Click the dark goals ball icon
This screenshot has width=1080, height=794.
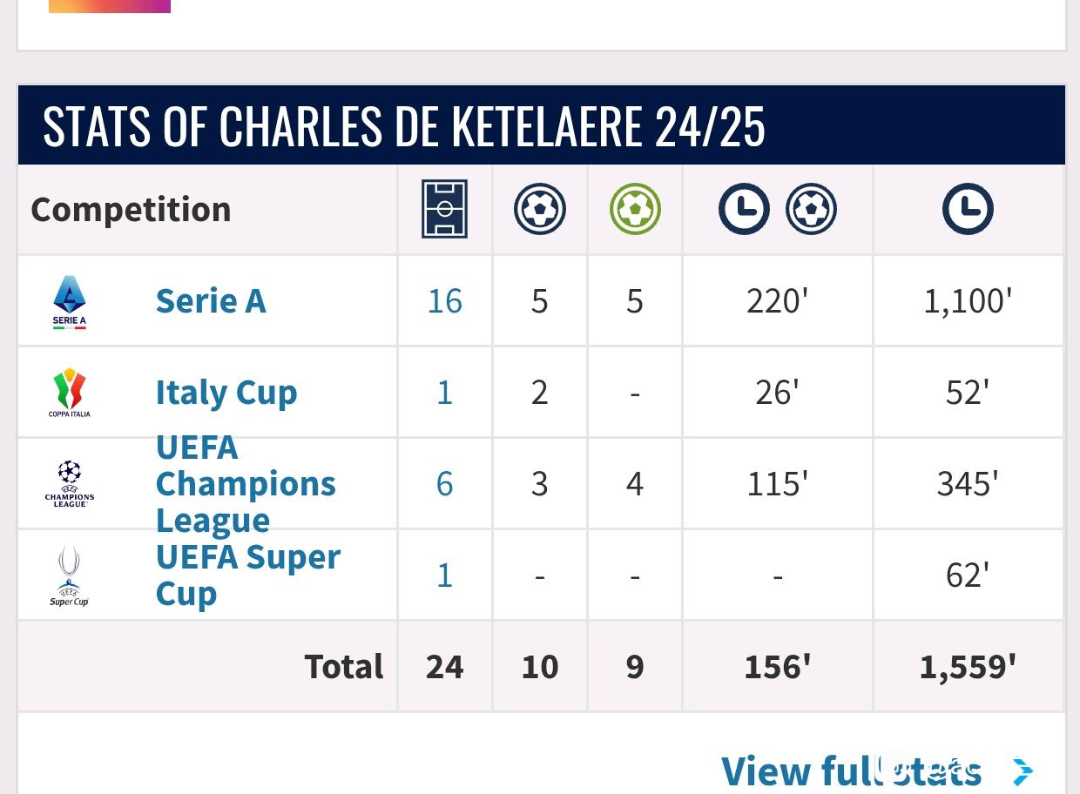tap(540, 209)
